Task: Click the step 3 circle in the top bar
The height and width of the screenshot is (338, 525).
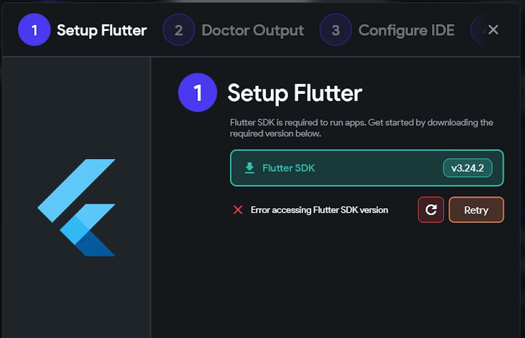Action: click(336, 30)
